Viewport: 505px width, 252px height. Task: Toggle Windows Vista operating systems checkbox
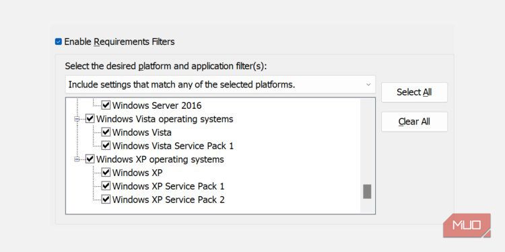pyautogui.click(x=90, y=119)
